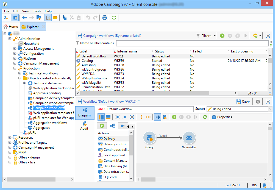Click the explorer tree horizontal scrollbar

(x=31, y=180)
